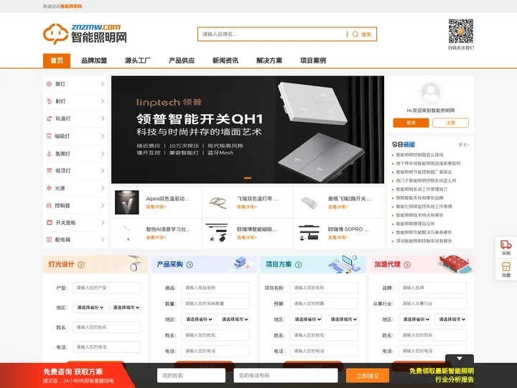Click the 领普智能开关QH1 banner image
The width and height of the screenshot is (517, 388).
[x=248, y=129]
